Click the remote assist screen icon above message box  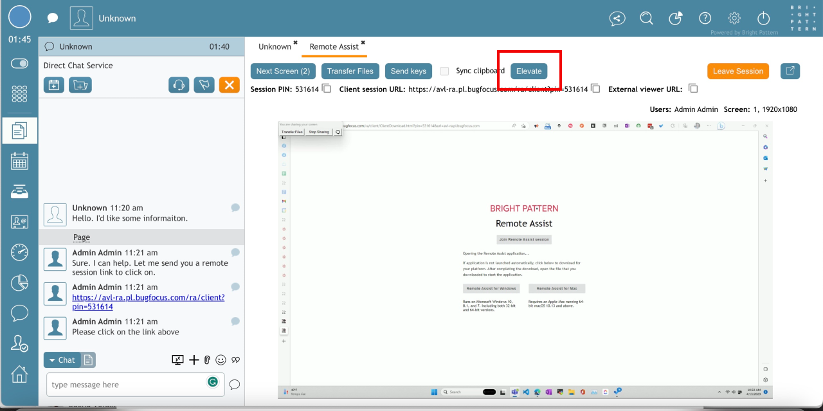(x=178, y=360)
